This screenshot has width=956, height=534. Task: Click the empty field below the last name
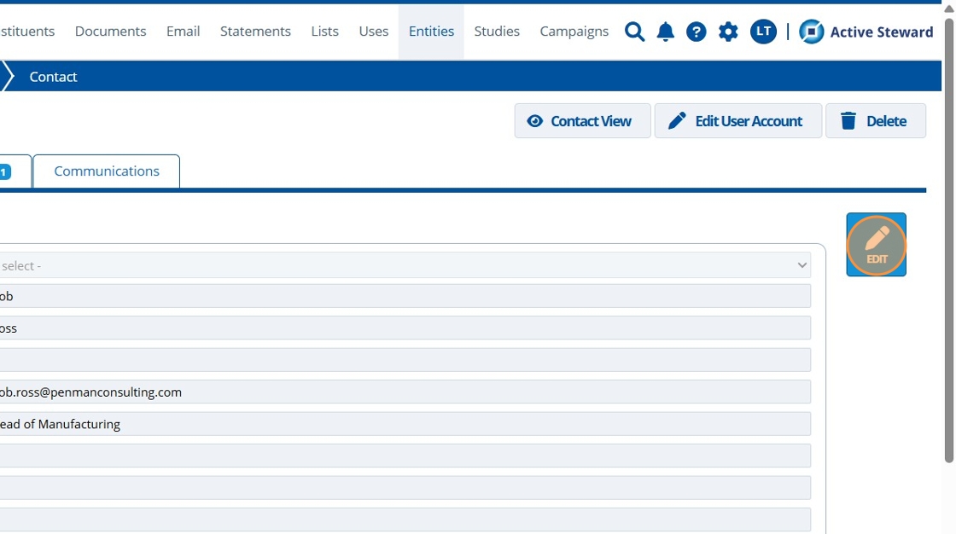(x=405, y=360)
